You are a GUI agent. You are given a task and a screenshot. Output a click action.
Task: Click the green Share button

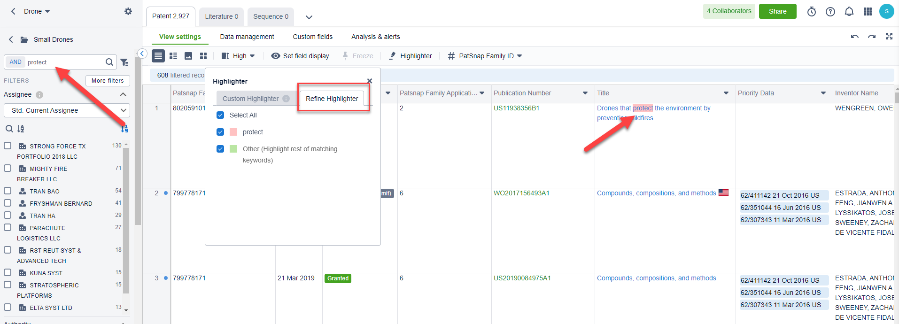coord(777,11)
